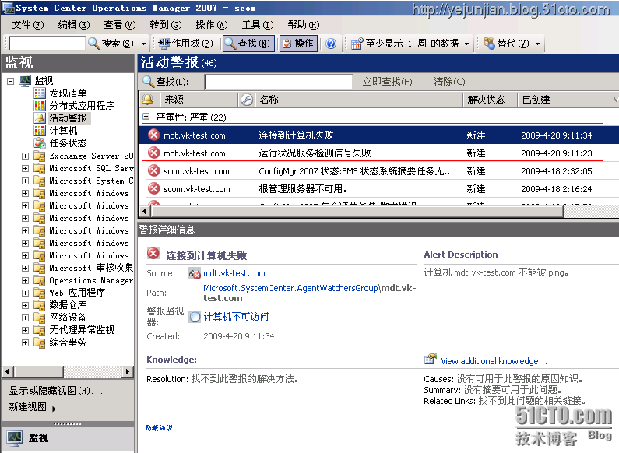Open the 查看(V) menu
This screenshot has width=619, height=453.
pos(120,25)
